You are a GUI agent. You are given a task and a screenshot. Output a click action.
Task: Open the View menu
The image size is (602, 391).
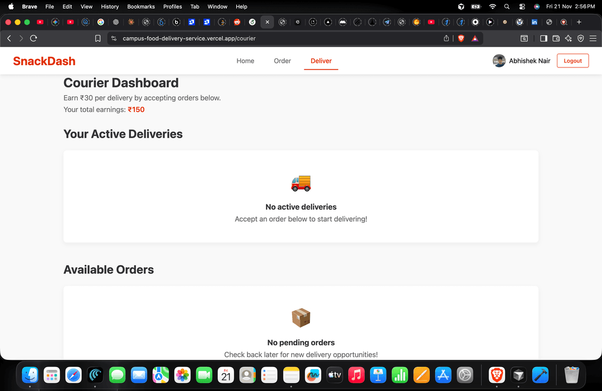[x=86, y=7]
